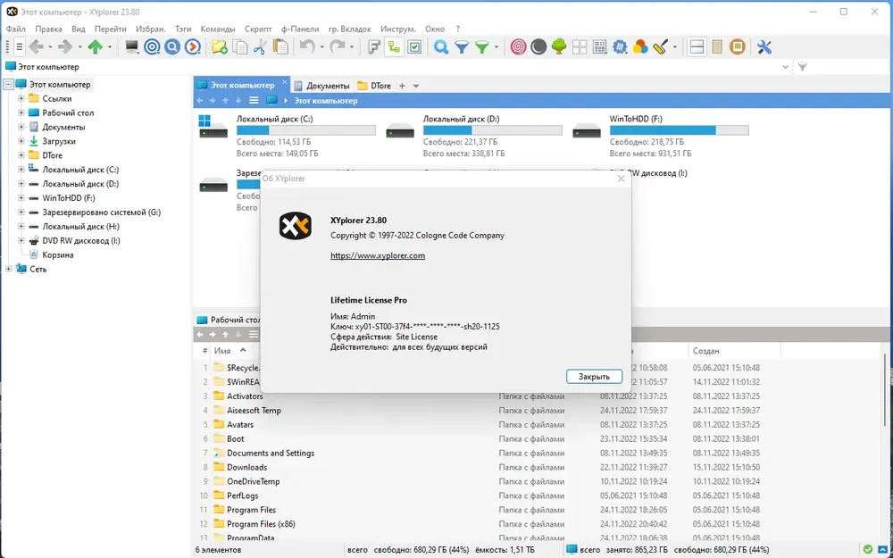
Task: Open the address bar dropdown arrow
Action: (x=785, y=67)
